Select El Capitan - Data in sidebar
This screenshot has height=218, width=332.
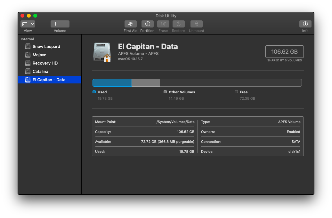[50, 80]
